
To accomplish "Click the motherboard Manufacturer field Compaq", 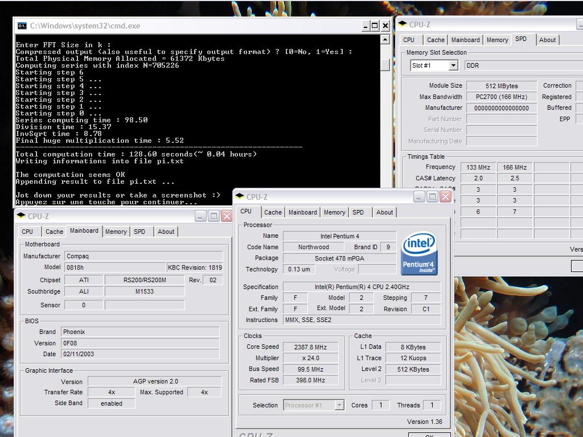I will 143,257.
